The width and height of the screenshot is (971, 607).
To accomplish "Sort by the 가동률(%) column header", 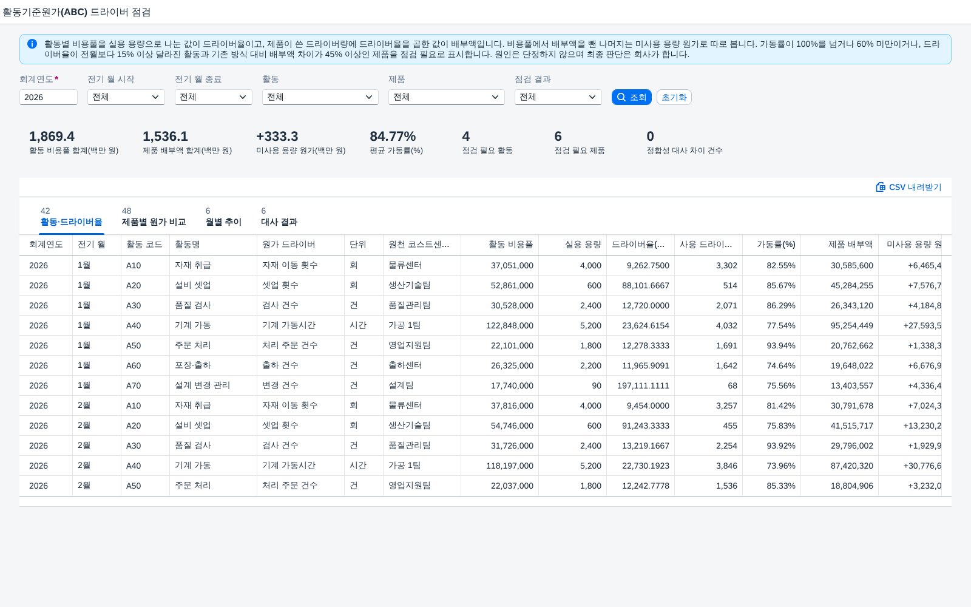I will point(772,245).
